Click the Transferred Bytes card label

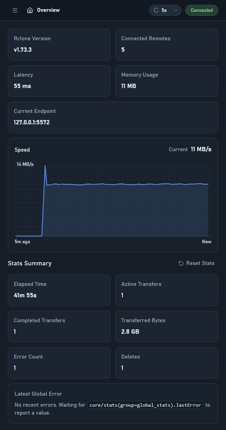(143, 320)
